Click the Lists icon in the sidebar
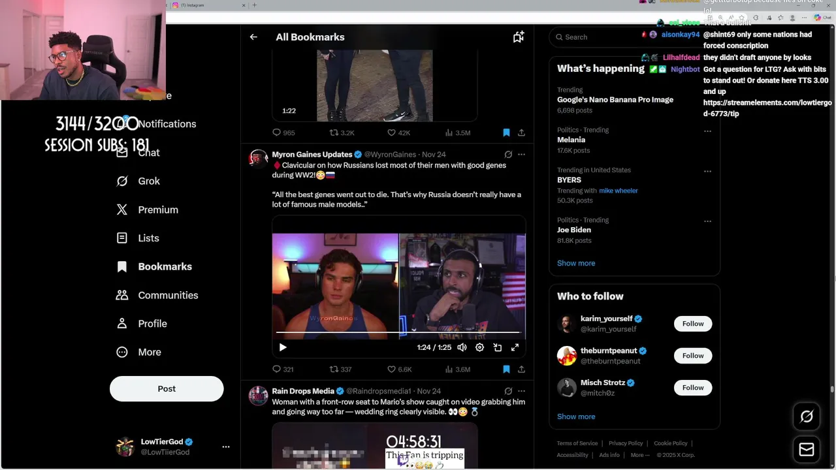The height and width of the screenshot is (470, 836). (122, 238)
